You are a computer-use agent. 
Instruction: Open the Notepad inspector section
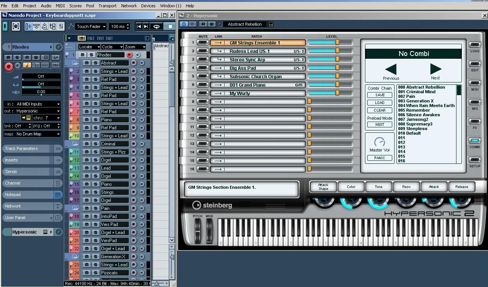pos(33,195)
